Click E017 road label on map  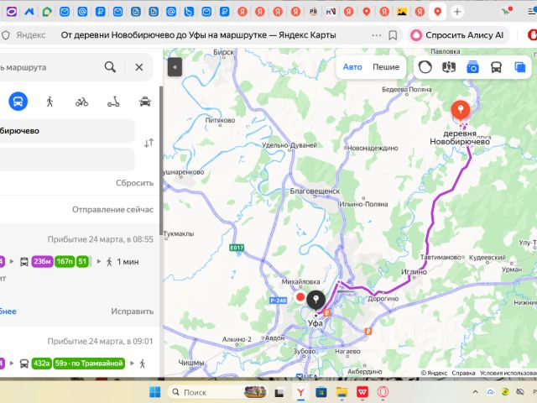(237, 248)
